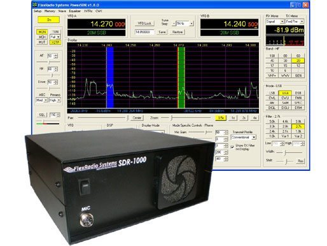The image size is (327, 246).
Task: Click the Center pan button
Action: tap(137, 118)
